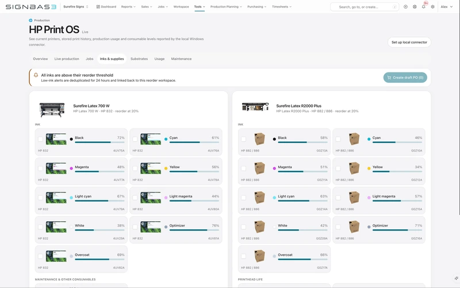Click the 700 W Optimizer ink level bar
Screen dimensions: 460x288
(194, 230)
